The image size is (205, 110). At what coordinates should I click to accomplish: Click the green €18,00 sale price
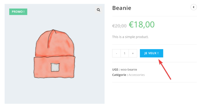pos(142,25)
